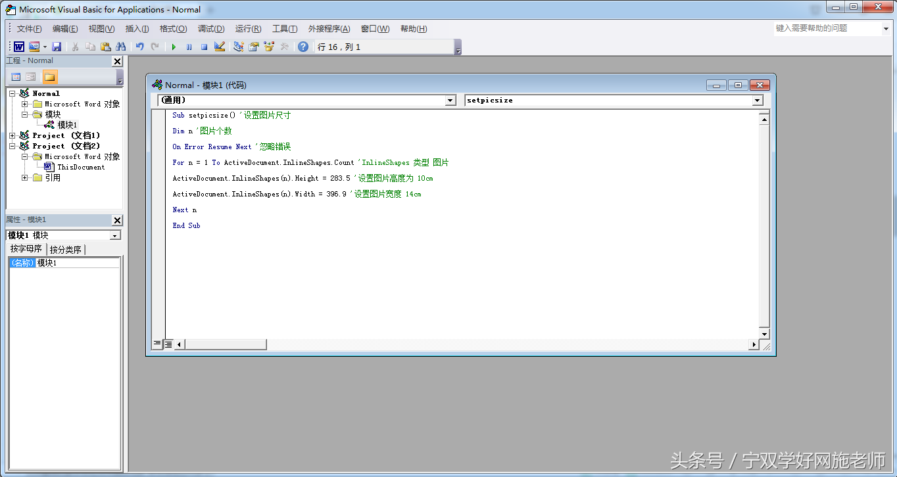Open the 文件(F) menu
897x477 pixels.
(x=29, y=29)
